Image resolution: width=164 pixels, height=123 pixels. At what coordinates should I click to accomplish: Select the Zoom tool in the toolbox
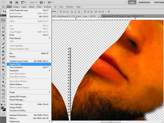[x=3, y=101]
